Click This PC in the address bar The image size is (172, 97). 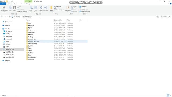pyautogui.click(x=18, y=17)
